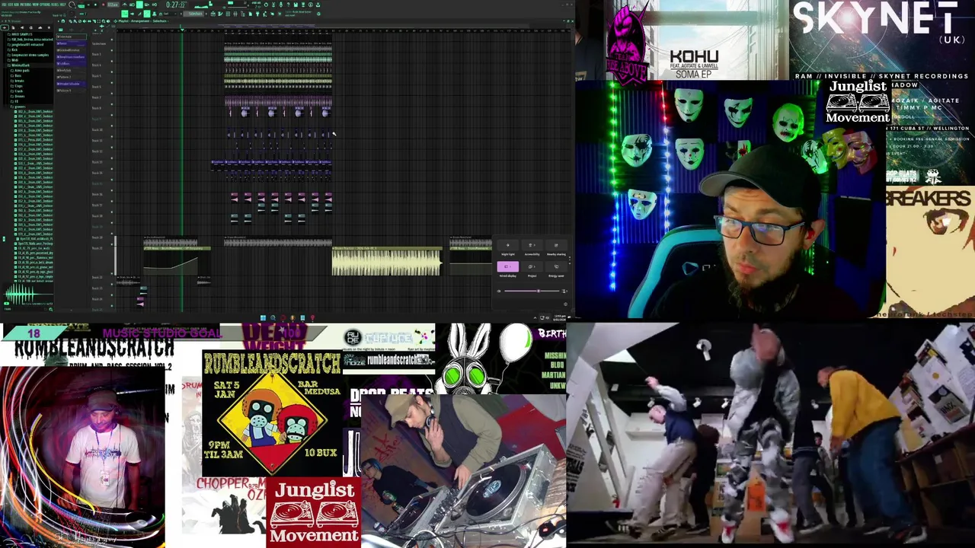Click the browser search magnifier icon

pos(51,309)
